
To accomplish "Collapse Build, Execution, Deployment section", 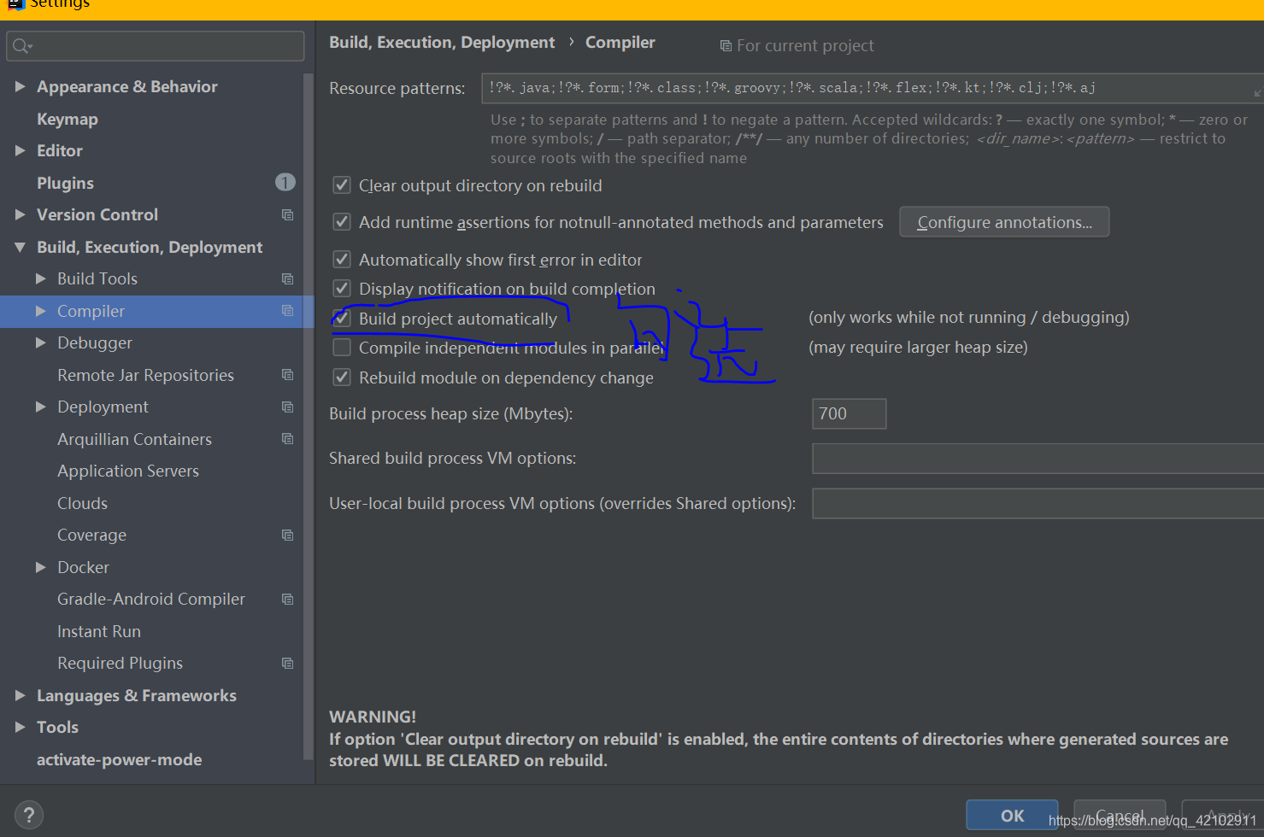I will tap(20, 247).
